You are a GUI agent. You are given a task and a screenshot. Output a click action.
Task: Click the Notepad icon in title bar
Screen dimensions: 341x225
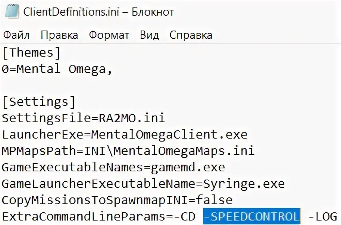click(12, 12)
